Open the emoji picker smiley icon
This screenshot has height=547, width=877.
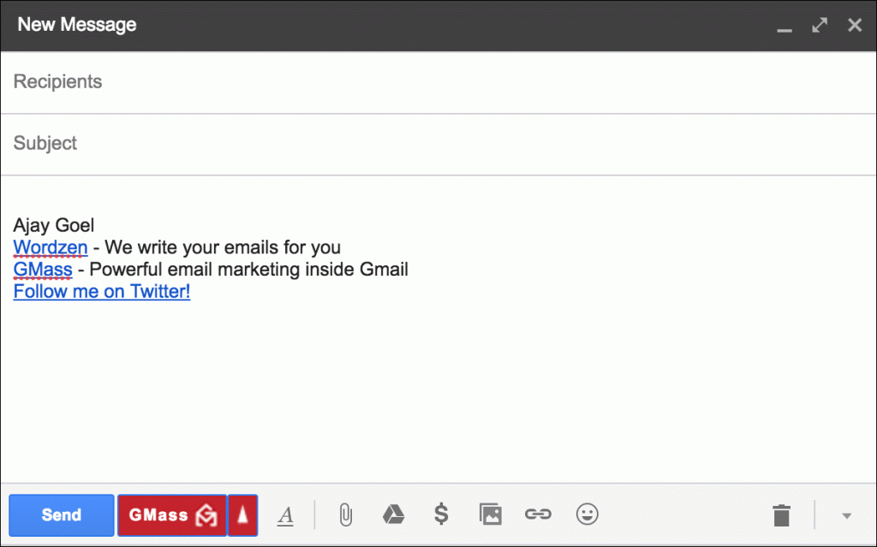click(x=587, y=514)
